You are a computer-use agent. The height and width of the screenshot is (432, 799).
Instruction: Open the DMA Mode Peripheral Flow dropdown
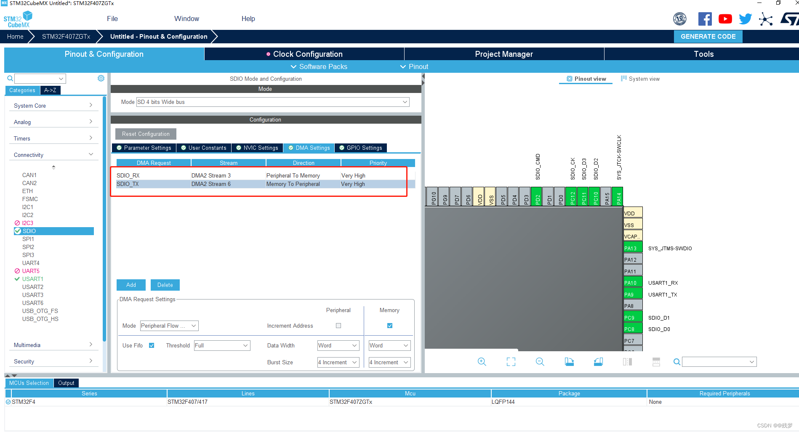pyautogui.click(x=169, y=326)
